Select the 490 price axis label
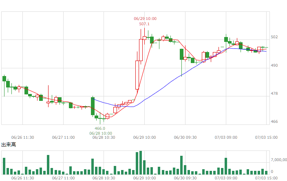 [x=274, y=65]
